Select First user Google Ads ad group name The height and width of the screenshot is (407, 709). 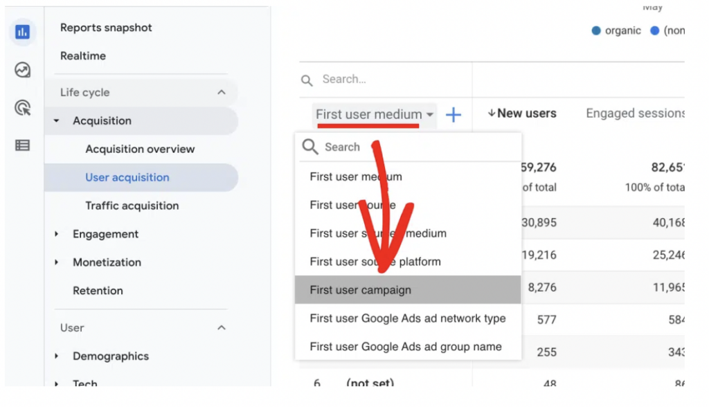[408, 346]
